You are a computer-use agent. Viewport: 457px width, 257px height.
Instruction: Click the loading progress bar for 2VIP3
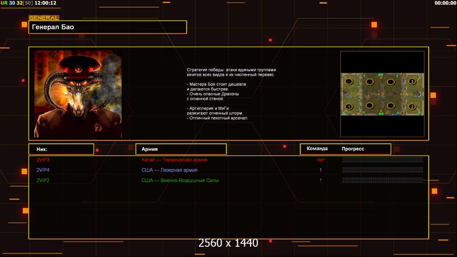(383, 159)
